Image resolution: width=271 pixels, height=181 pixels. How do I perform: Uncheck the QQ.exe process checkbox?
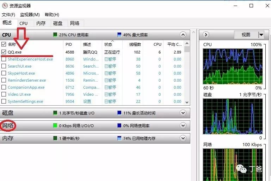click(4, 52)
